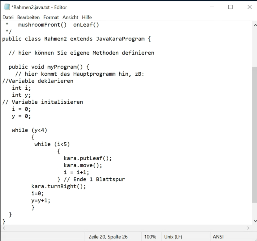Screen dimensions: 257x241
Task: Click the vertical scrollbar up arrow
Action: [254, 25]
